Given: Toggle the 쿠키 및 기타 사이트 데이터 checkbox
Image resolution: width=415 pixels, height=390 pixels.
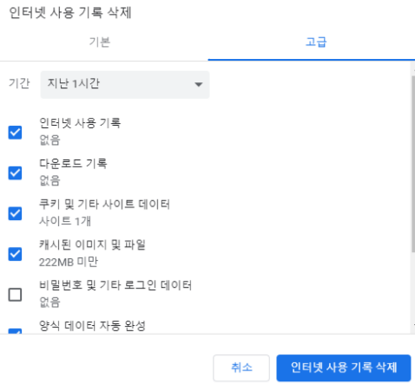Looking at the screenshot, I should 15,213.
